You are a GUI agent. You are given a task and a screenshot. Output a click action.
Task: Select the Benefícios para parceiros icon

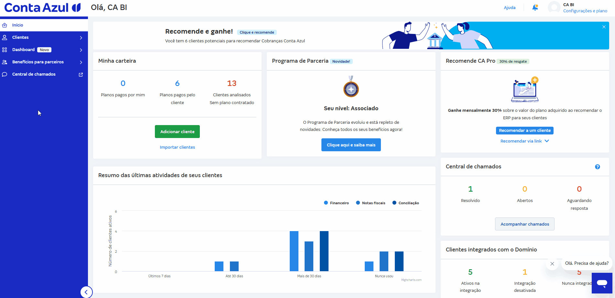(5, 62)
